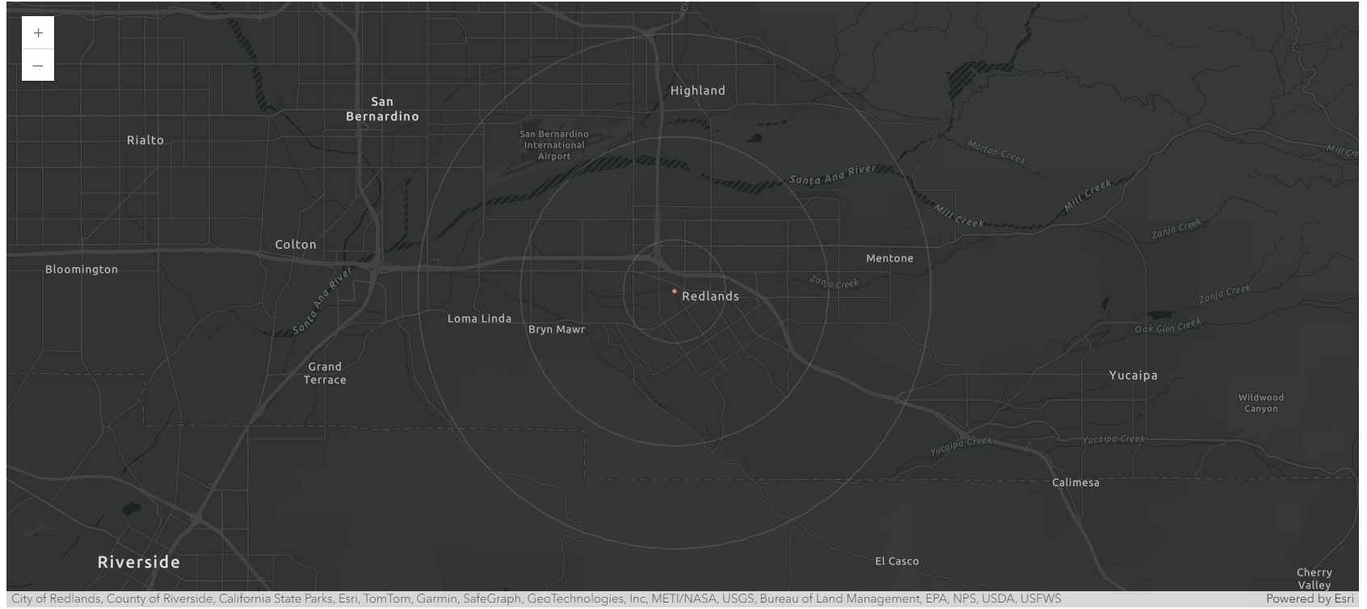This screenshot has height=609, width=1367.
Task: Click the Redlands city label
Action: click(709, 296)
